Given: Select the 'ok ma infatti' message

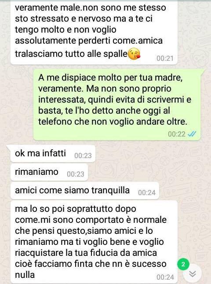Looking at the screenshot, I should tap(53, 154).
